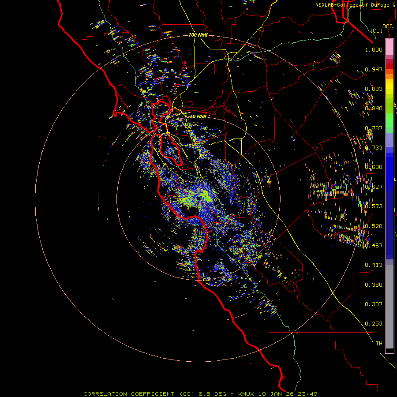This screenshot has height=397, width=397.
Task: Select the 0.573 legend value
Action: pyautogui.click(x=374, y=206)
